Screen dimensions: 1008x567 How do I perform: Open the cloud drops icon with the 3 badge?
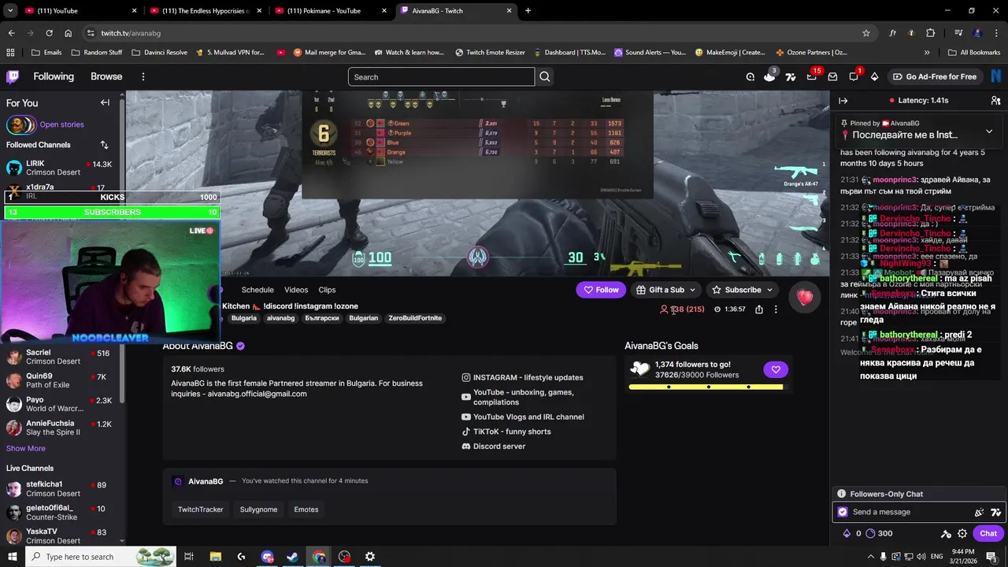[769, 76]
